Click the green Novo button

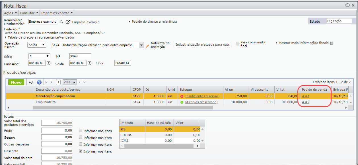click(16, 82)
